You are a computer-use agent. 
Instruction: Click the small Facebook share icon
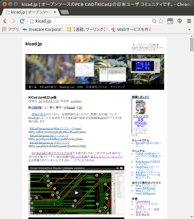pyautogui.click(x=30, y=107)
